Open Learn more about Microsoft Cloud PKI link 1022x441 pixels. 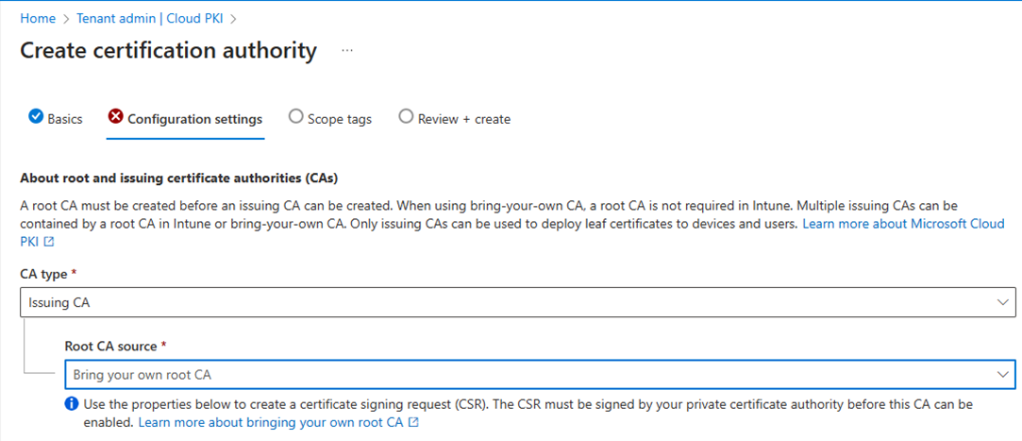tap(513, 232)
